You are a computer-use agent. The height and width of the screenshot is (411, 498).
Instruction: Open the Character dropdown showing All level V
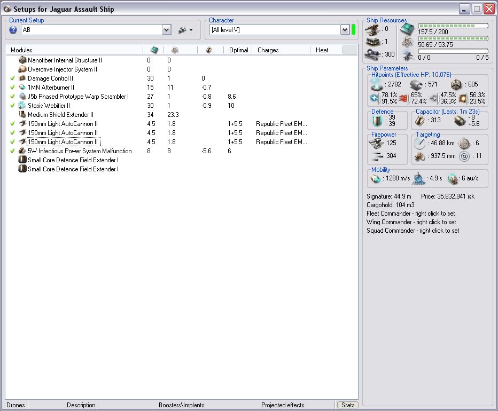pyautogui.click(x=345, y=30)
